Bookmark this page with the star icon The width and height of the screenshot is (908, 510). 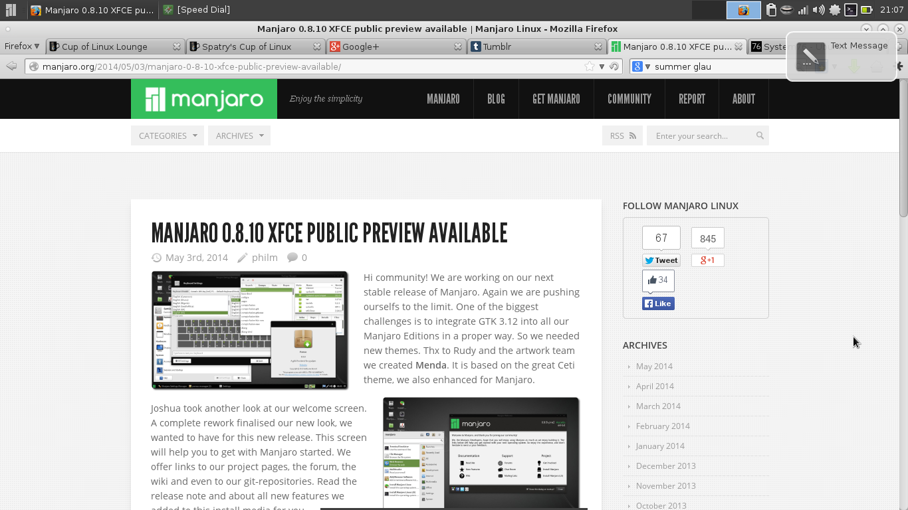coord(590,66)
